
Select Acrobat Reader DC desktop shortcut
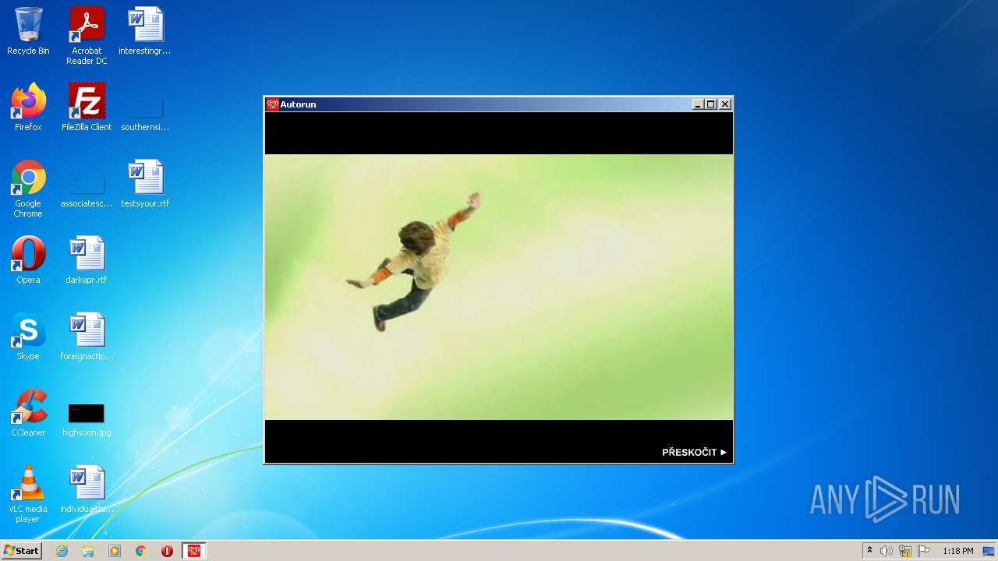tap(87, 36)
